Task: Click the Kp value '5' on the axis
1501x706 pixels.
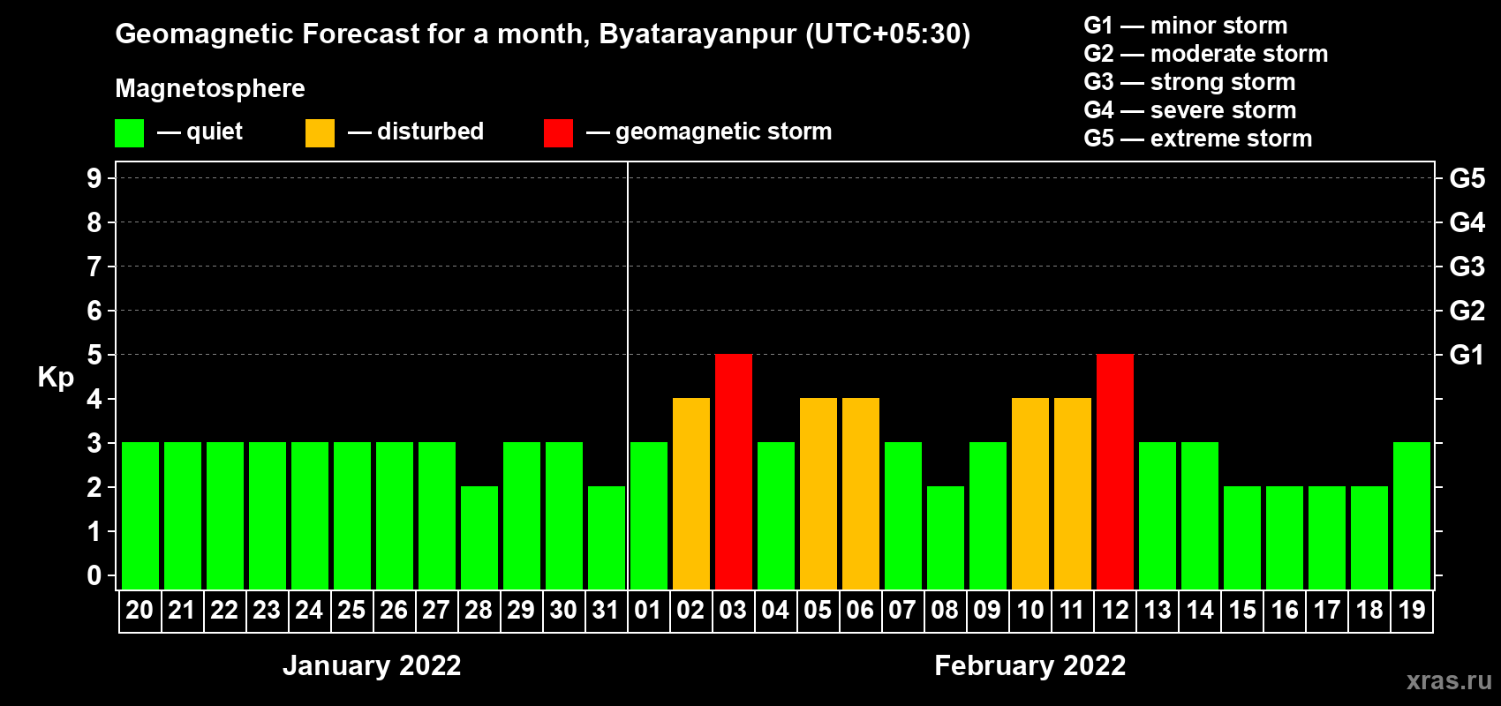Action: pos(94,355)
